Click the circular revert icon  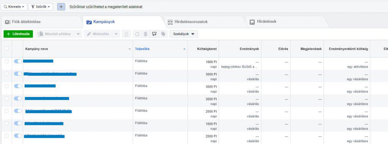(137, 34)
